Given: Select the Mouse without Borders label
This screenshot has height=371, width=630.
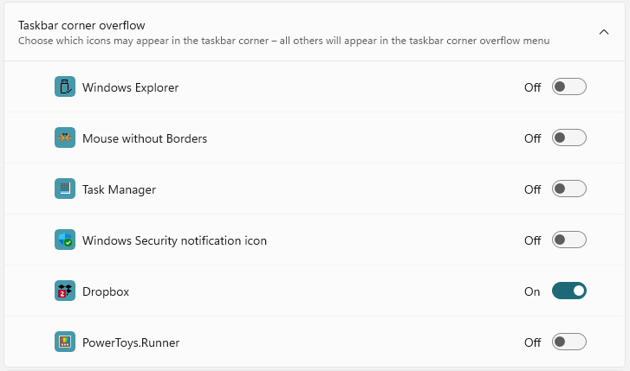Looking at the screenshot, I should pyautogui.click(x=145, y=138).
